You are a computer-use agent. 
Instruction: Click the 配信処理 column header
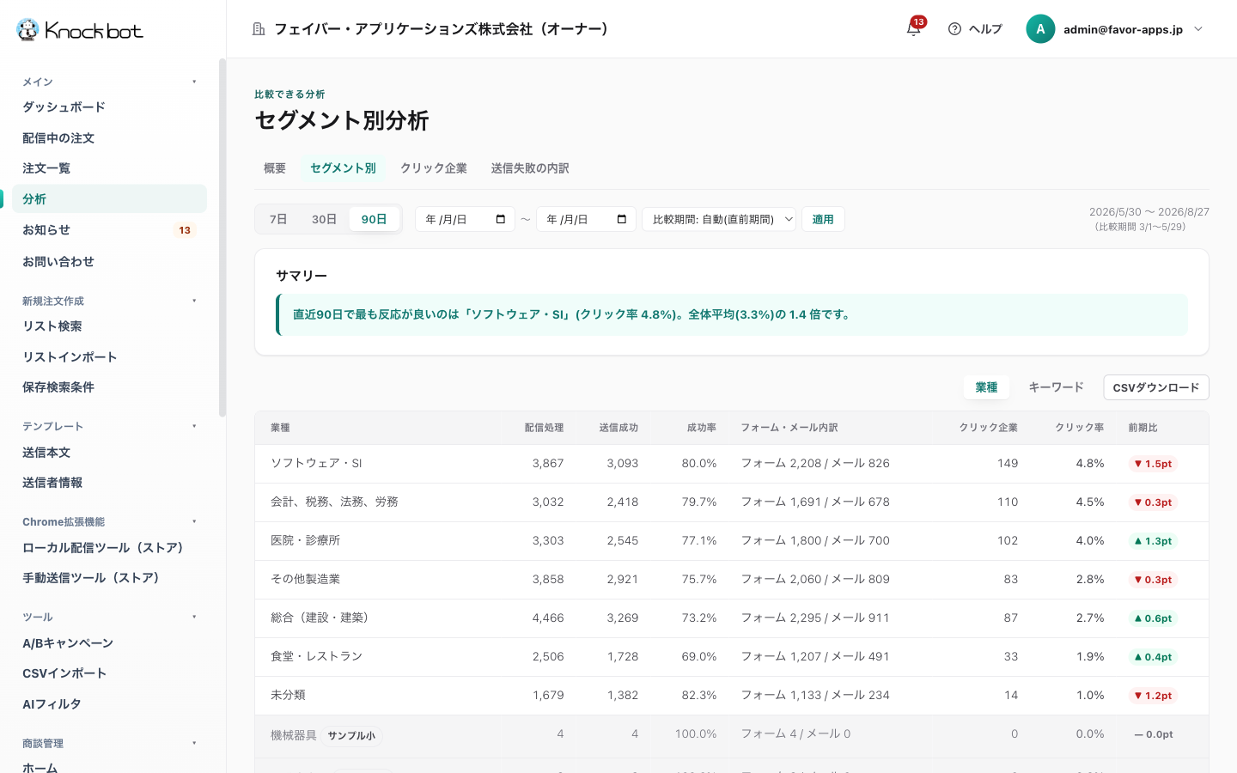pos(544,428)
